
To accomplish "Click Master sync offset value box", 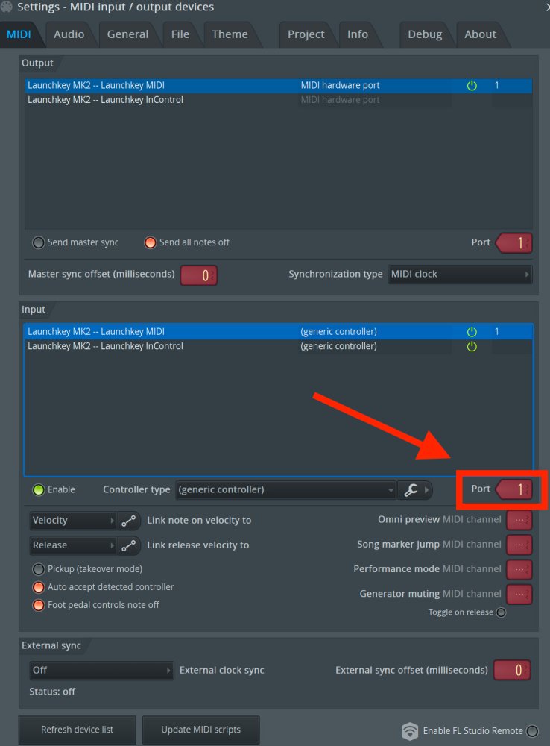I will point(199,275).
